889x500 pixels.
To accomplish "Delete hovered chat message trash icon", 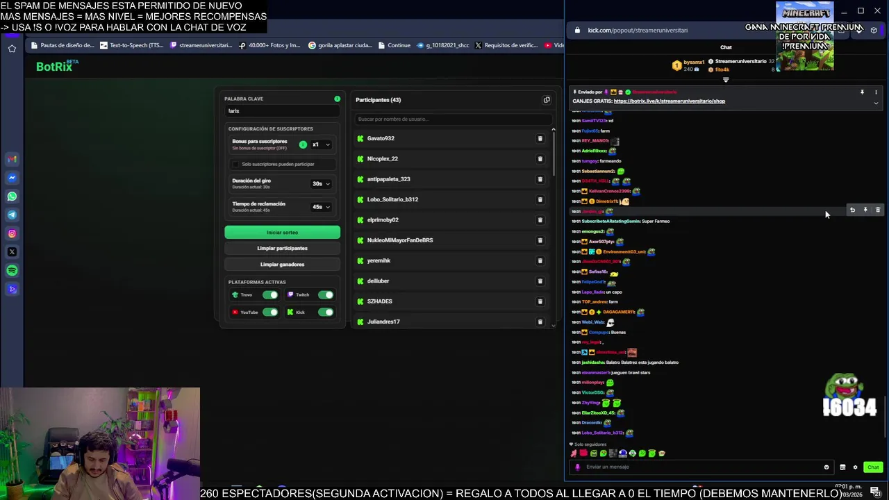I will 878,210.
